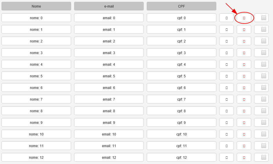Check the checkbox for row nome: 4

click(263, 64)
